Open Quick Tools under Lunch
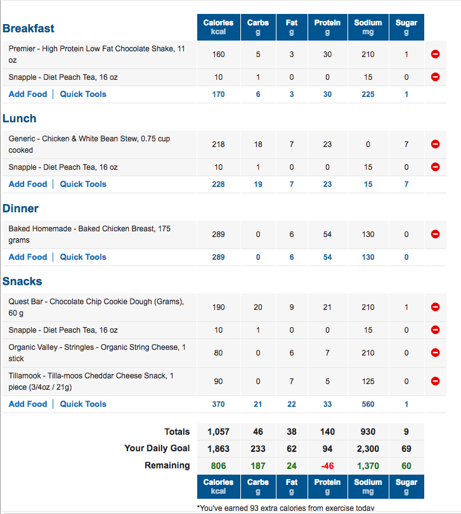 coord(83,184)
